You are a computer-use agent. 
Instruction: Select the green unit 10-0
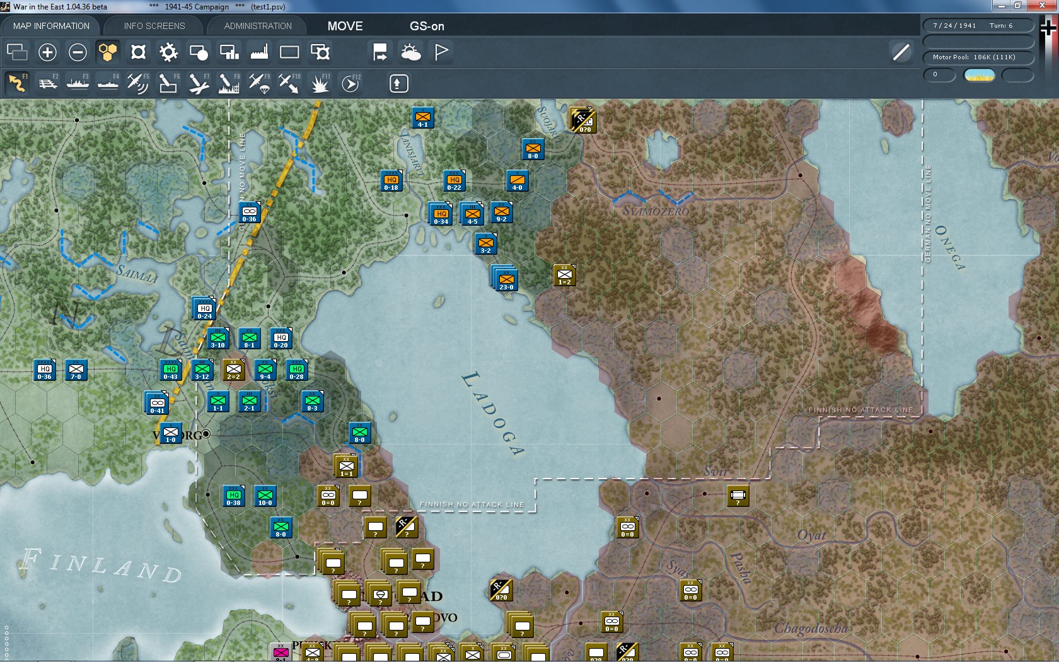point(265,496)
